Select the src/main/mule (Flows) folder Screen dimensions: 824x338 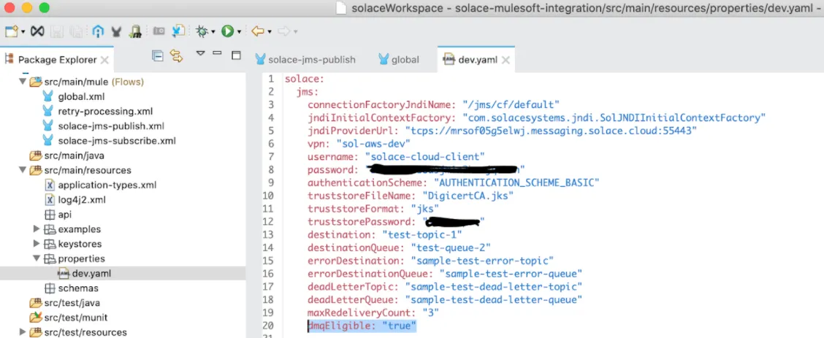click(x=87, y=82)
